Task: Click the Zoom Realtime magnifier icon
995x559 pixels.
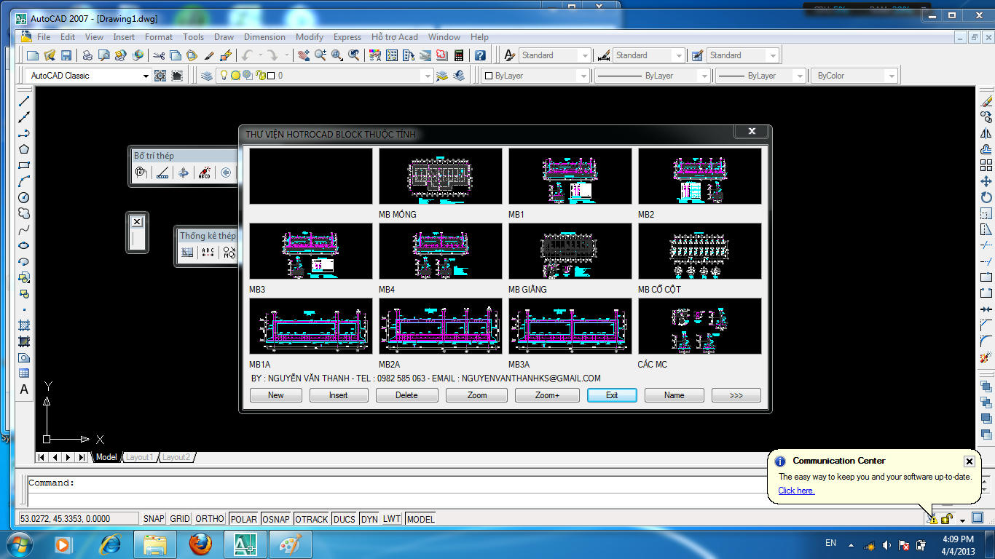Action: coord(320,55)
